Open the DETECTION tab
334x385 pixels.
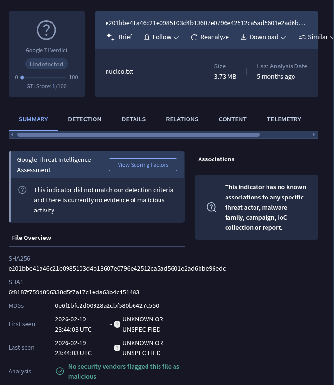point(85,119)
